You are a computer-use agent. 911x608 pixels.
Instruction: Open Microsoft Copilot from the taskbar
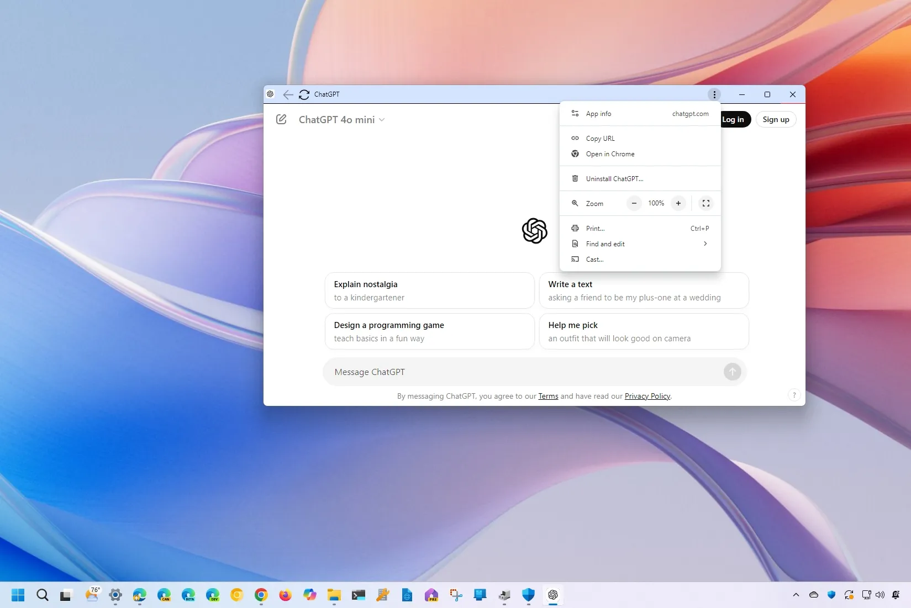click(310, 595)
